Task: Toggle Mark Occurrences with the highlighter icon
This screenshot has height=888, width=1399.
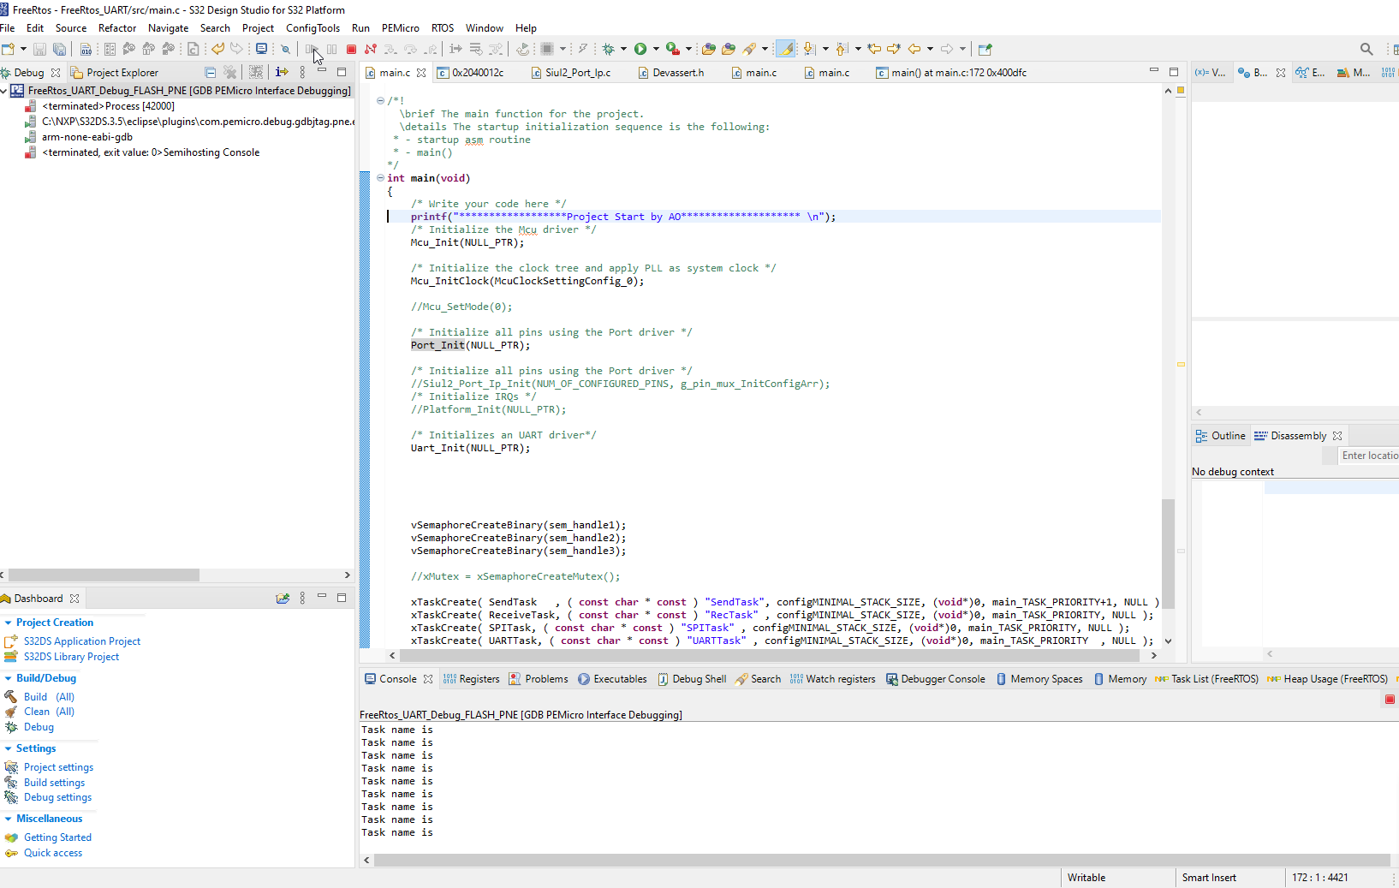Action: (x=787, y=49)
